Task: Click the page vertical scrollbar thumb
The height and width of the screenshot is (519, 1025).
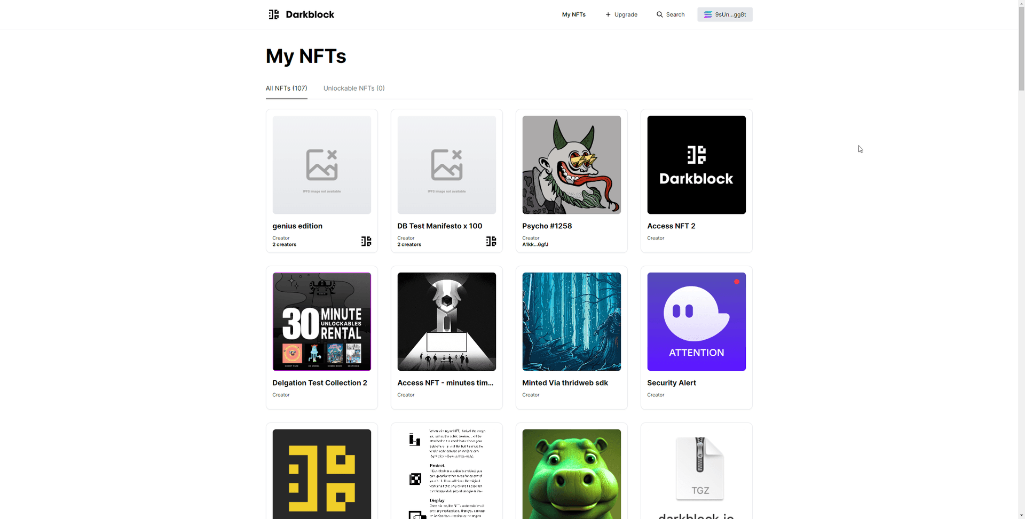Action: [1021, 49]
